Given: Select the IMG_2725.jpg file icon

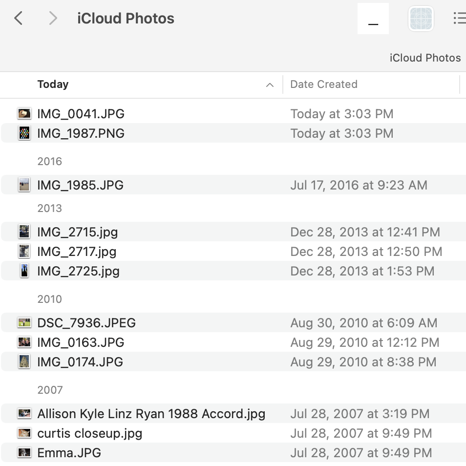Looking at the screenshot, I should [24, 271].
